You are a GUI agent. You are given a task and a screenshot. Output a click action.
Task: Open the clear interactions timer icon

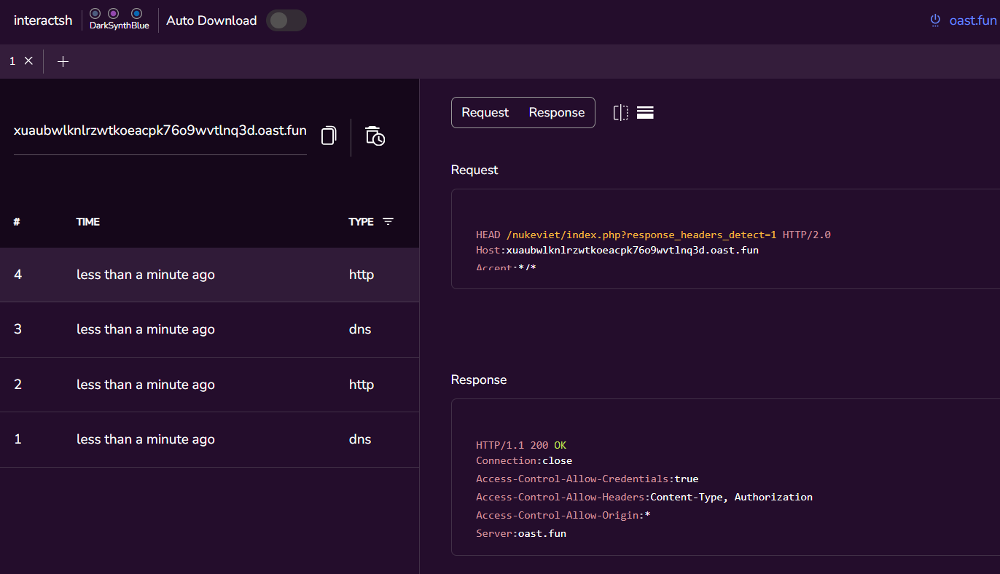click(x=375, y=135)
